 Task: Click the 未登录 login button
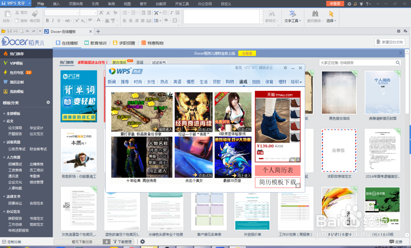tap(335, 4)
